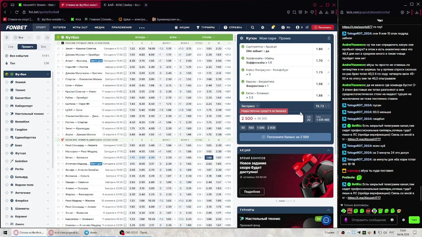
Task: Click green Чат send button
Action: 414,220
